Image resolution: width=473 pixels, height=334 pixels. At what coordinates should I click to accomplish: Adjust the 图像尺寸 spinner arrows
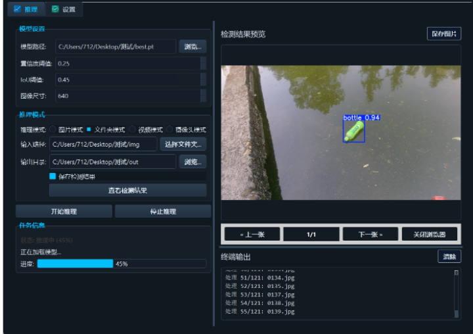pyautogui.click(x=204, y=96)
